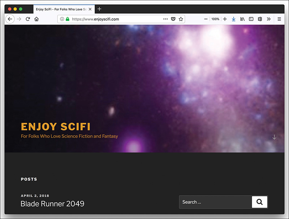Open the Firefox Home page icon
This screenshot has height=219, width=289.
(36, 19)
